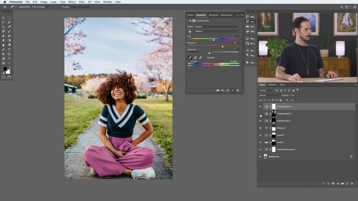The image size is (358, 201).
Task: Open the Apple menu
Action: [5, 2]
